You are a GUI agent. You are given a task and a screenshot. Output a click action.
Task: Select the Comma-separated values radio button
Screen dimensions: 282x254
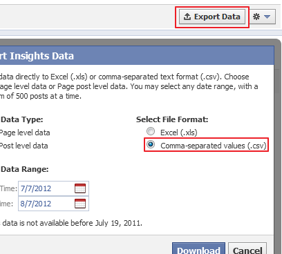[x=151, y=144]
